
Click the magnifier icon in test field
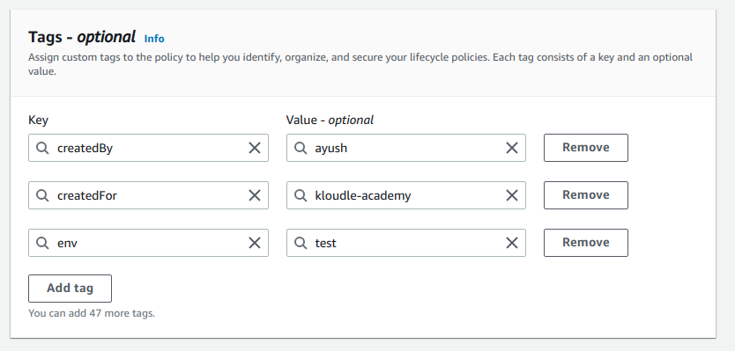point(301,243)
